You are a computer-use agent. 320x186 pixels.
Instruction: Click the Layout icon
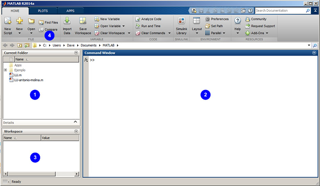click(197, 20)
